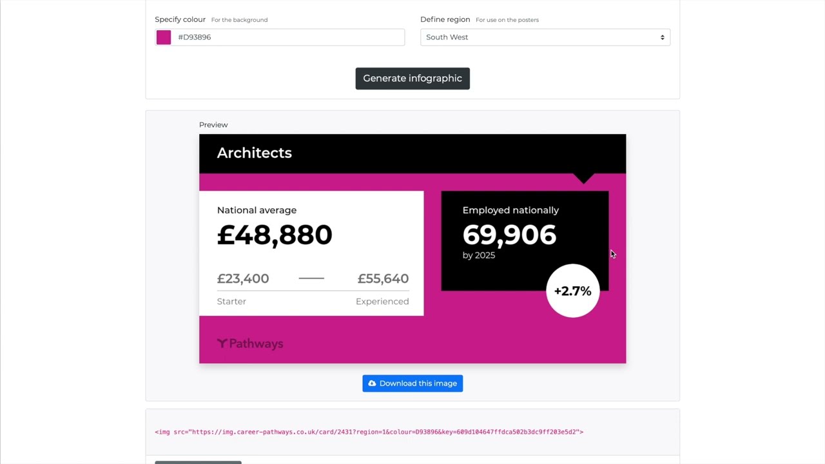Click the +2.7% white circle badge
This screenshot has height=464, width=825.
click(572, 291)
